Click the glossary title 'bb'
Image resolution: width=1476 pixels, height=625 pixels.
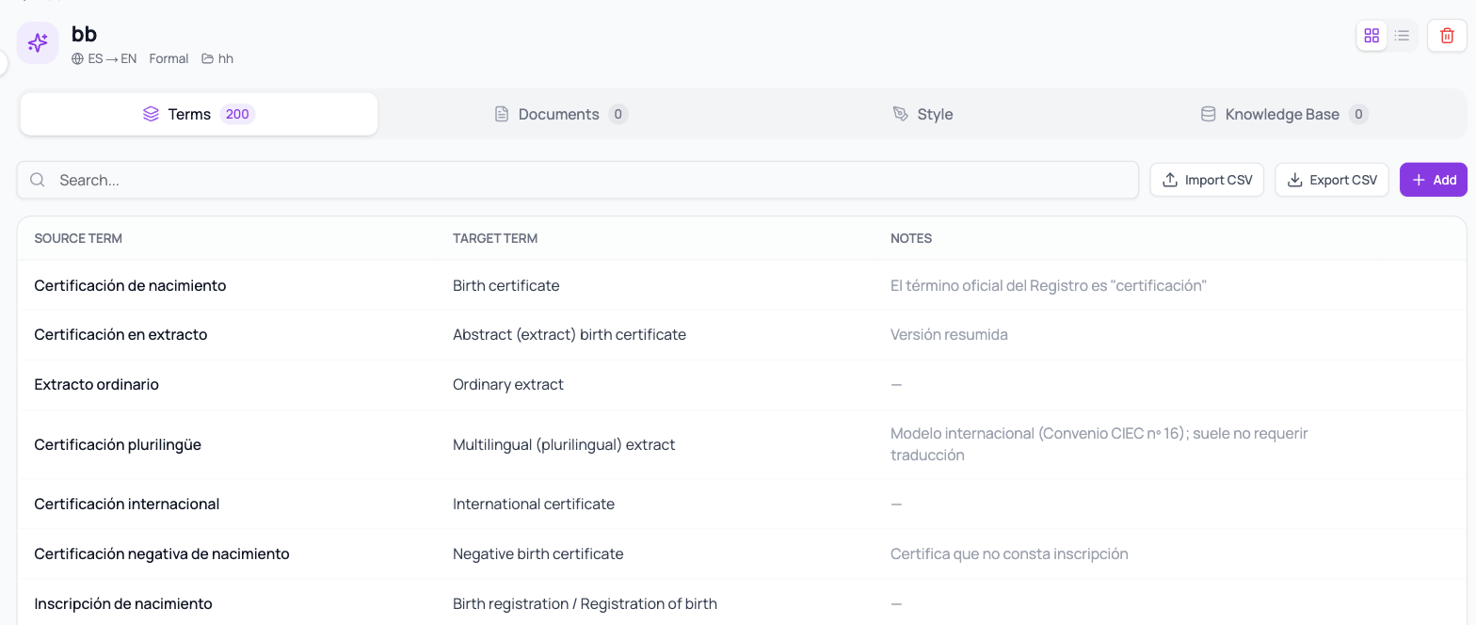[84, 34]
